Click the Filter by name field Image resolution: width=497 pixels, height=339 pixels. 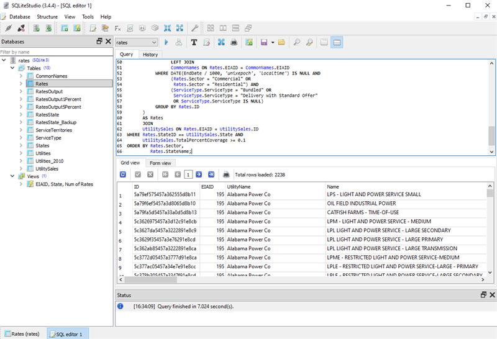(56, 52)
